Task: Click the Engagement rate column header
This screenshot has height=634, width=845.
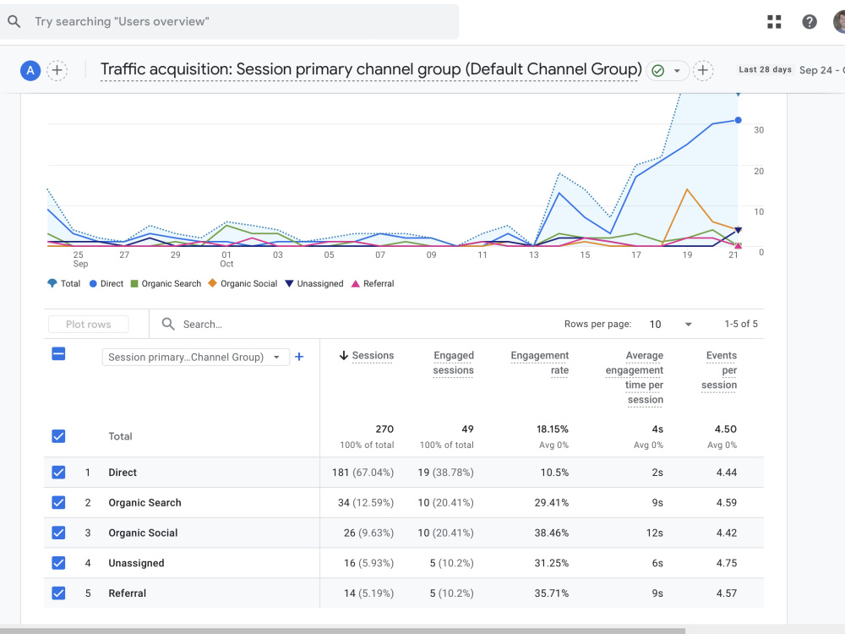Action: click(539, 363)
